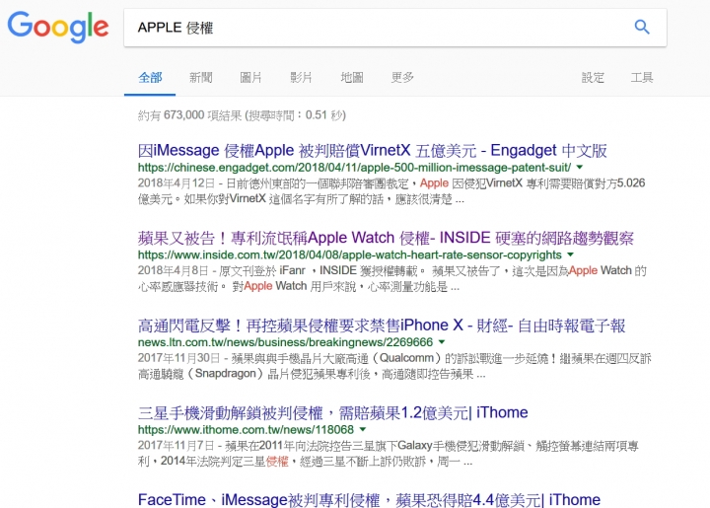The height and width of the screenshot is (508, 710).
Task: Open the 影片 tab
Action: (x=301, y=77)
